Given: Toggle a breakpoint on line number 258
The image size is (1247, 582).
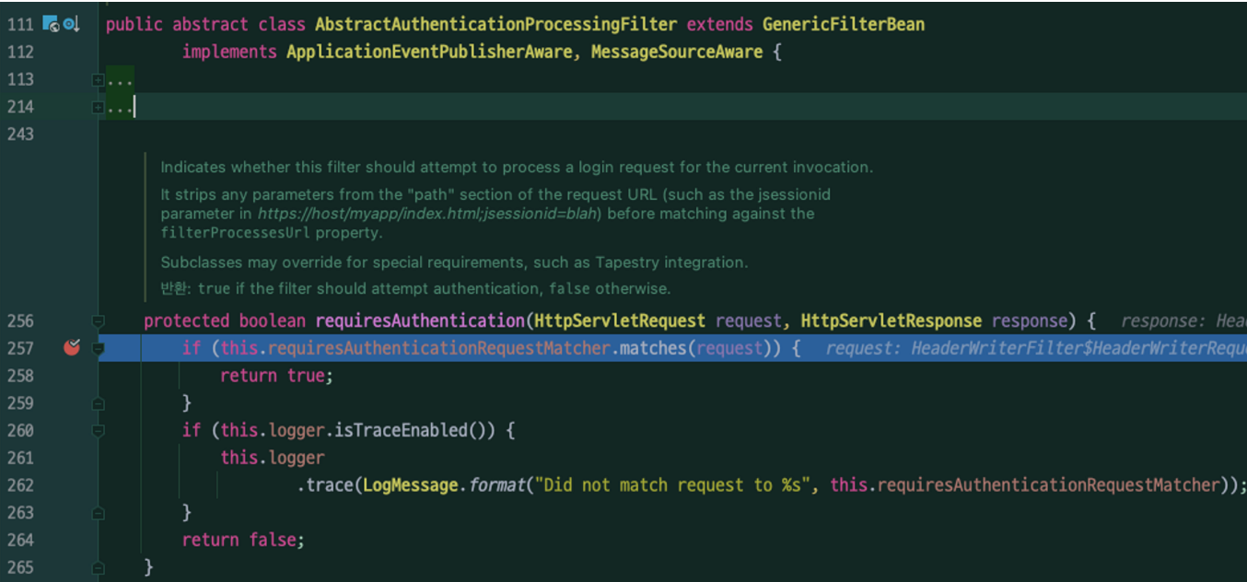Looking at the screenshot, I should click(20, 376).
